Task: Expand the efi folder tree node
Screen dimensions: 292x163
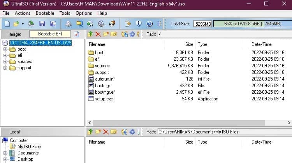Action: [x=5, y=56]
